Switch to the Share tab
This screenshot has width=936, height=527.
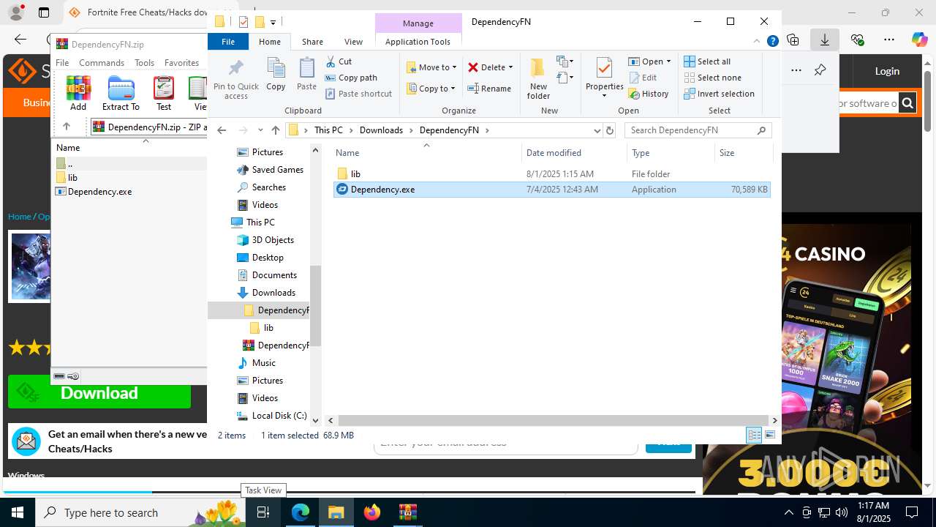click(x=312, y=42)
